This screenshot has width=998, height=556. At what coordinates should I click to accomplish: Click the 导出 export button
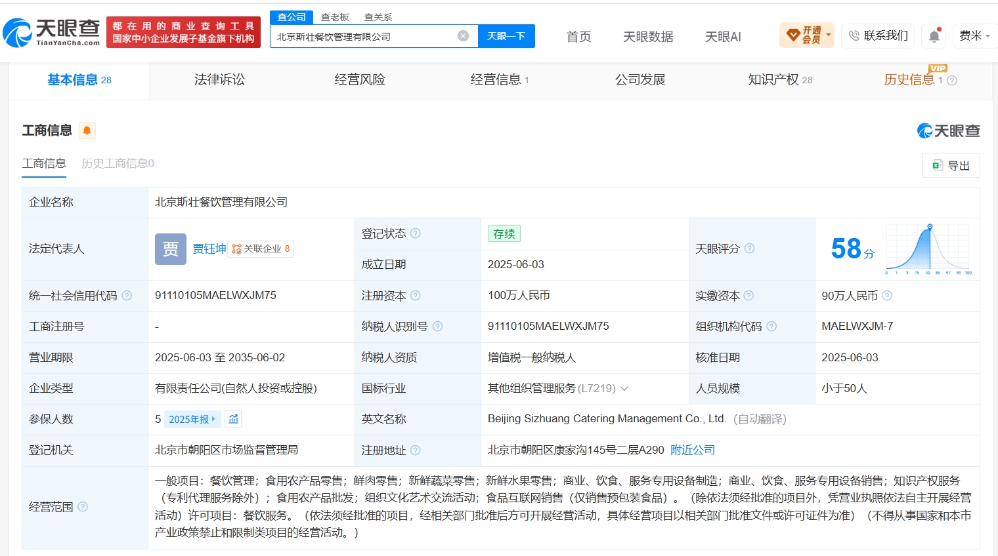point(951,165)
